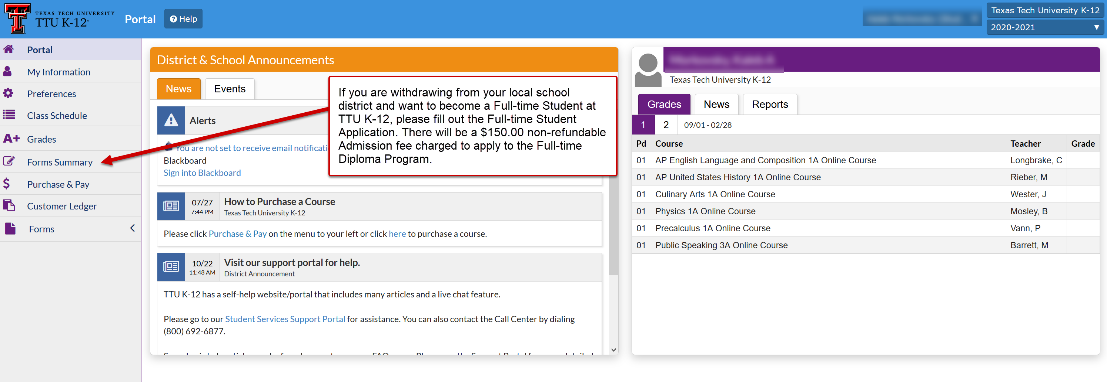1107x382 pixels.
Task: Click teacher name Vann, P
Action: point(1025,228)
